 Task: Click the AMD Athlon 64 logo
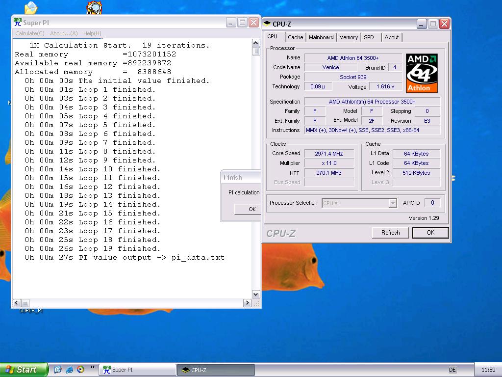point(422,73)
